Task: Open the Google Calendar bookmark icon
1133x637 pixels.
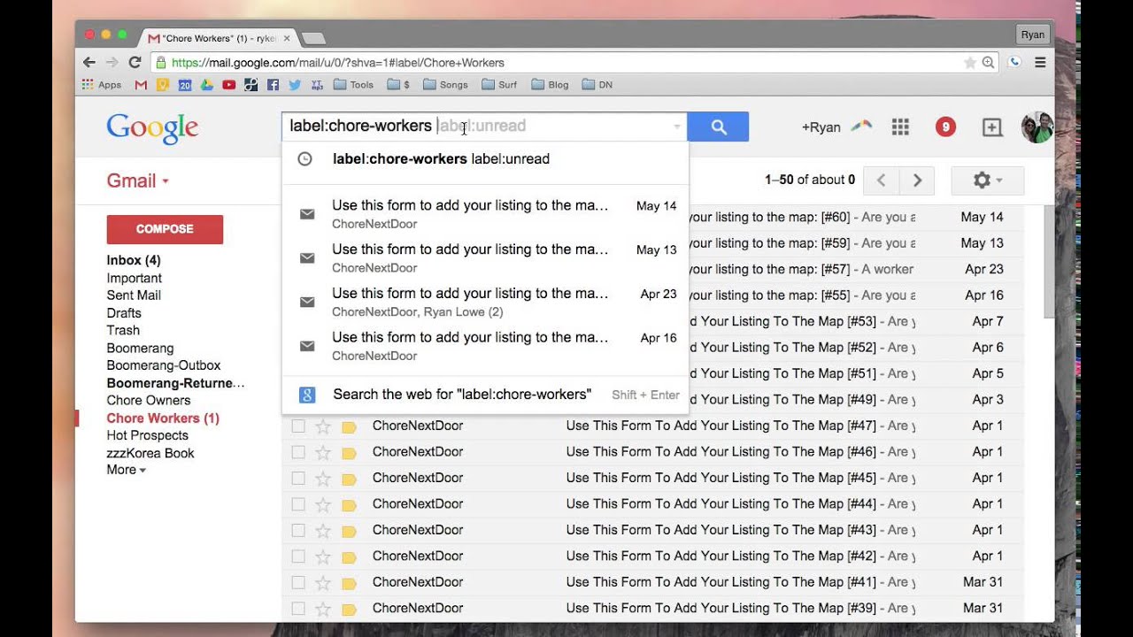Action: click(185, 85)
